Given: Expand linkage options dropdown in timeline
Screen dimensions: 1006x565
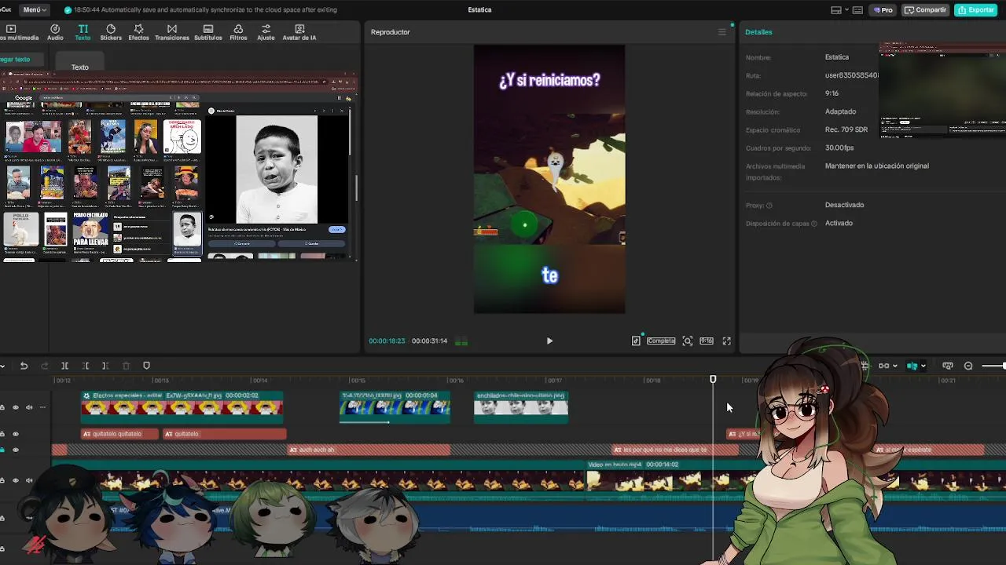Looking at the screenshot, I should (895, 366).
